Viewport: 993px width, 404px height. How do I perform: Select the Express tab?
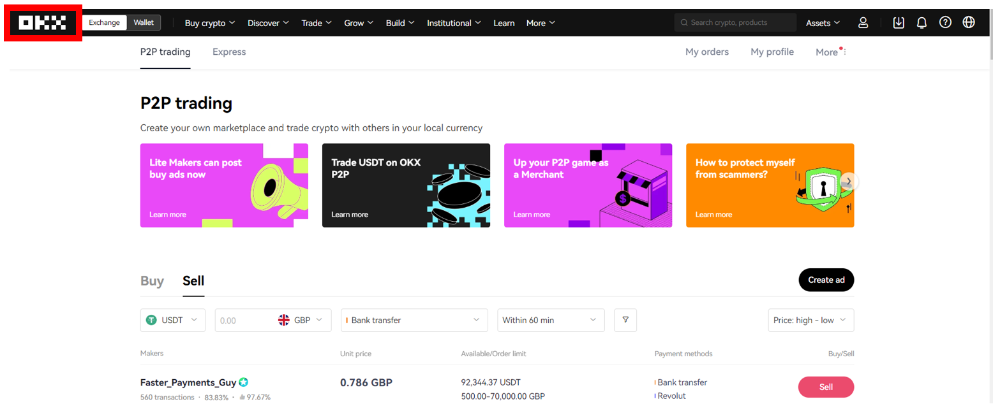(x=229, y=52)
